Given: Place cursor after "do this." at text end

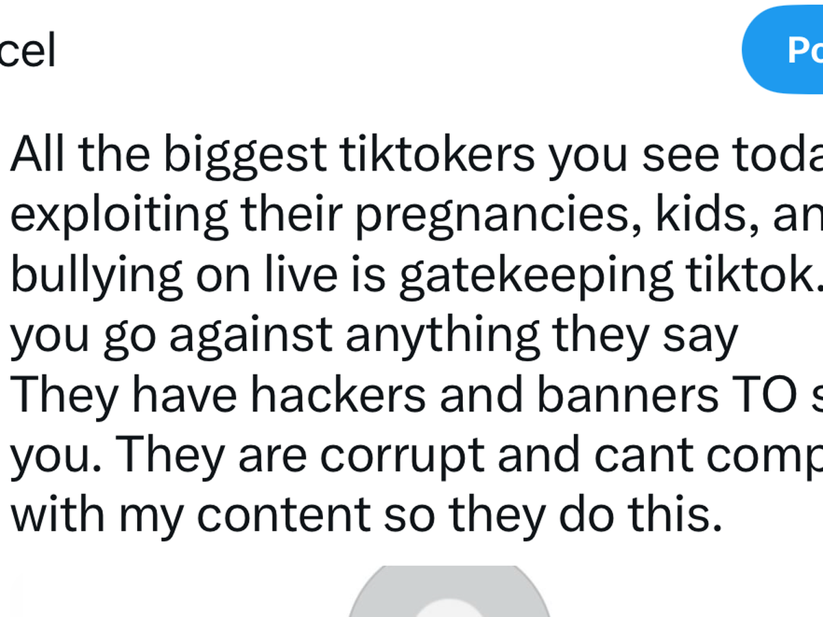Looking at the screenshot, I should pos(724,517).
